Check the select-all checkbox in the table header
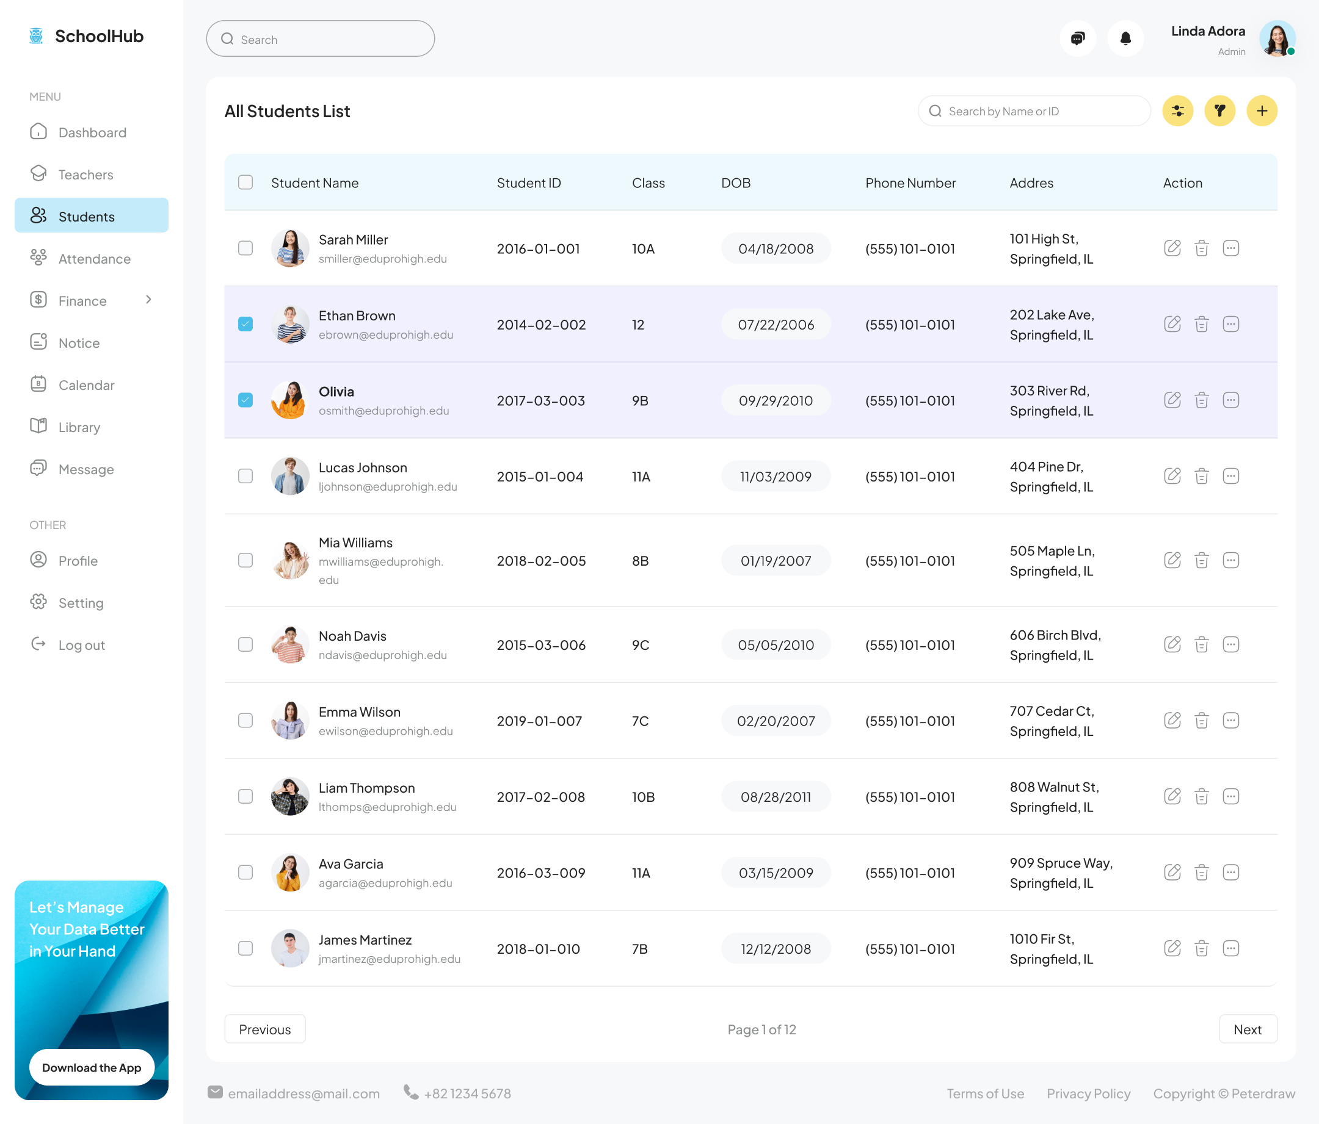Screen dimensions: 1319x1124 click(x=245, y=182)
